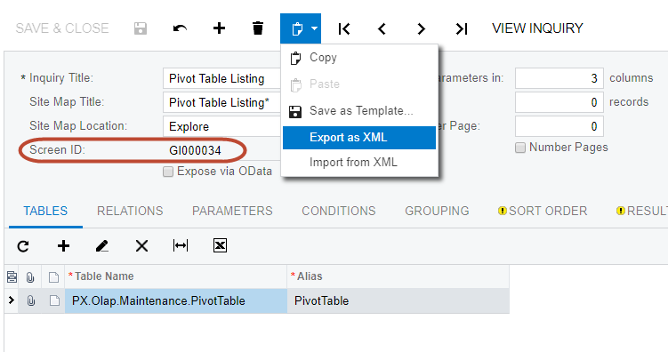Add a table row with grid plus icon
Image resolution: width=668 pixels, height=352 pixels.
pyautogui.click(x=63, y=246)
